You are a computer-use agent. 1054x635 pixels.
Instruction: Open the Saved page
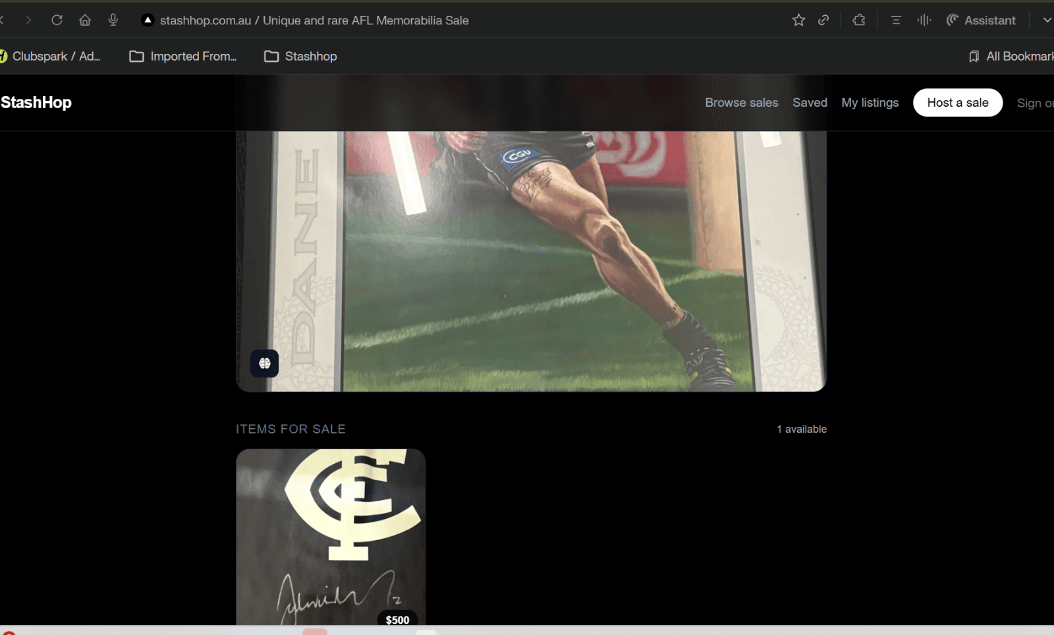point(810,103)
